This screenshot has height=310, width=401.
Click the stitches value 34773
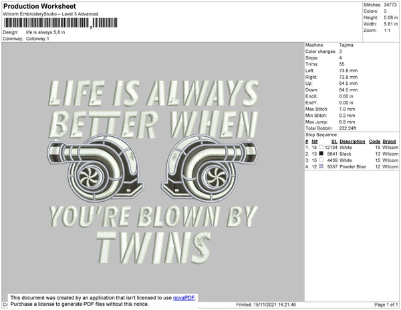[x=390, y=5]
